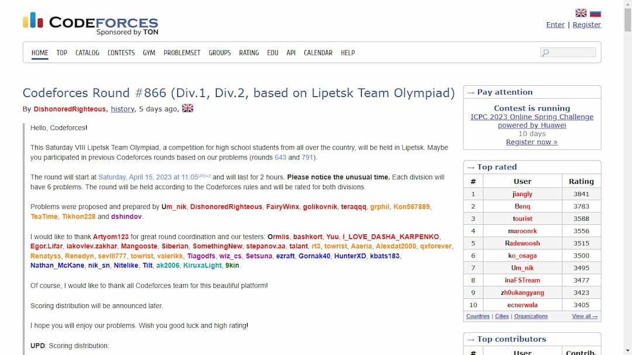Click the magnifier icon in the search box

545,52
